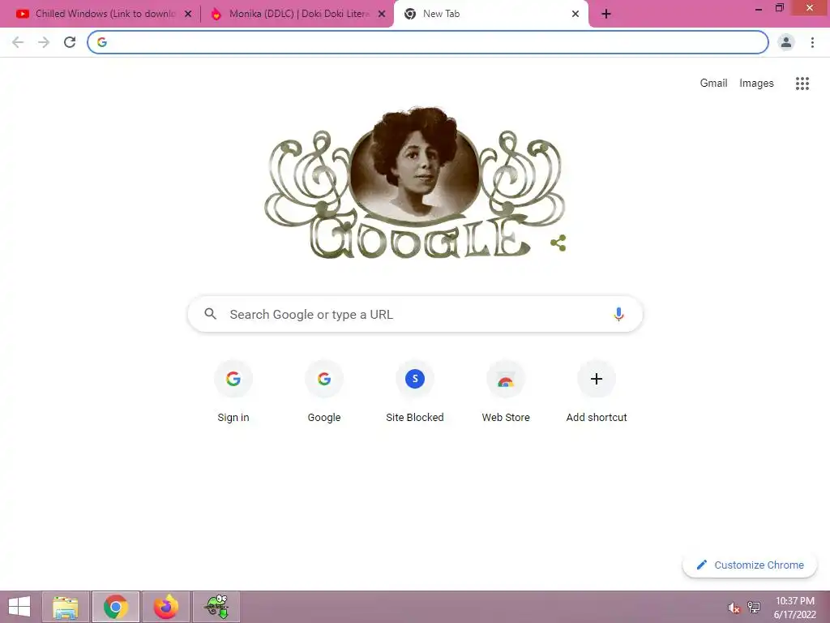Toggle the muted volume icon in tray
Screen dimensions: 830x623
[x=733, y=608]
